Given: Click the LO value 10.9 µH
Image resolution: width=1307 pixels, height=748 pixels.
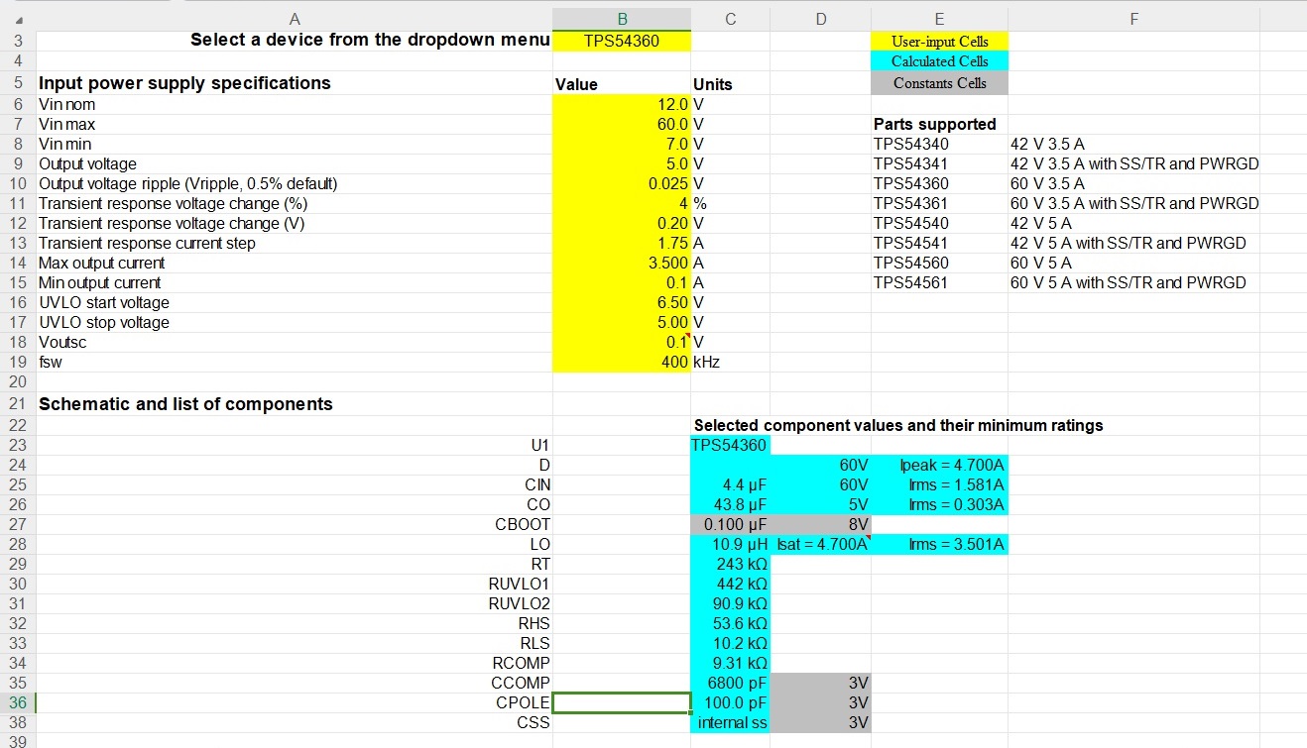Looking at the screenshot, I should click(x=731, y=544).
